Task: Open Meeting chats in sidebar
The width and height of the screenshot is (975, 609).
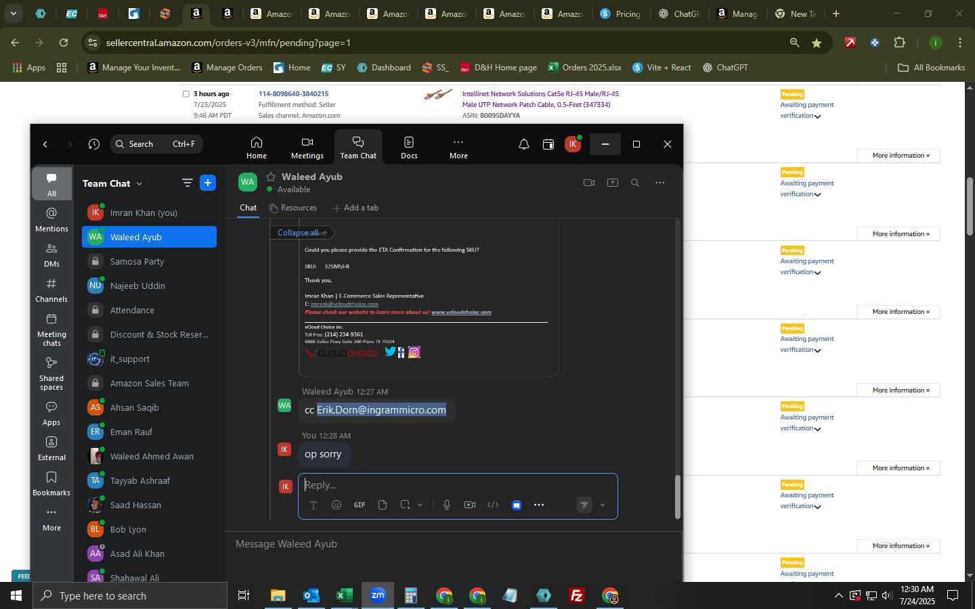Action: (52, 329)
